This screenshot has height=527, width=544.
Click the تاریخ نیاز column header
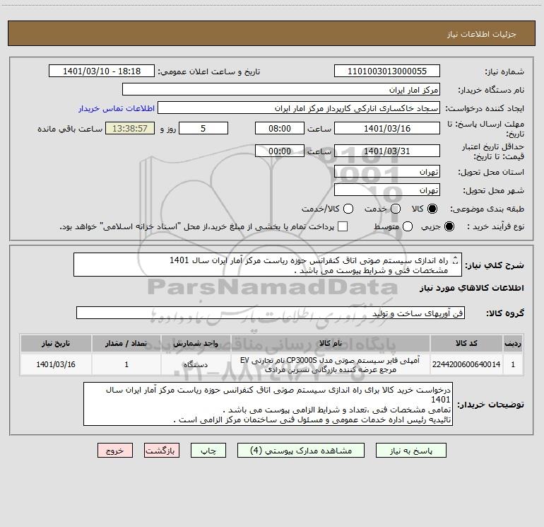pos(56,344)
